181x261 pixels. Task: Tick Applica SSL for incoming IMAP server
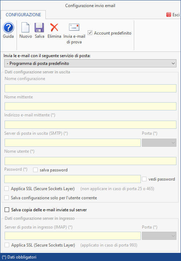7,245
